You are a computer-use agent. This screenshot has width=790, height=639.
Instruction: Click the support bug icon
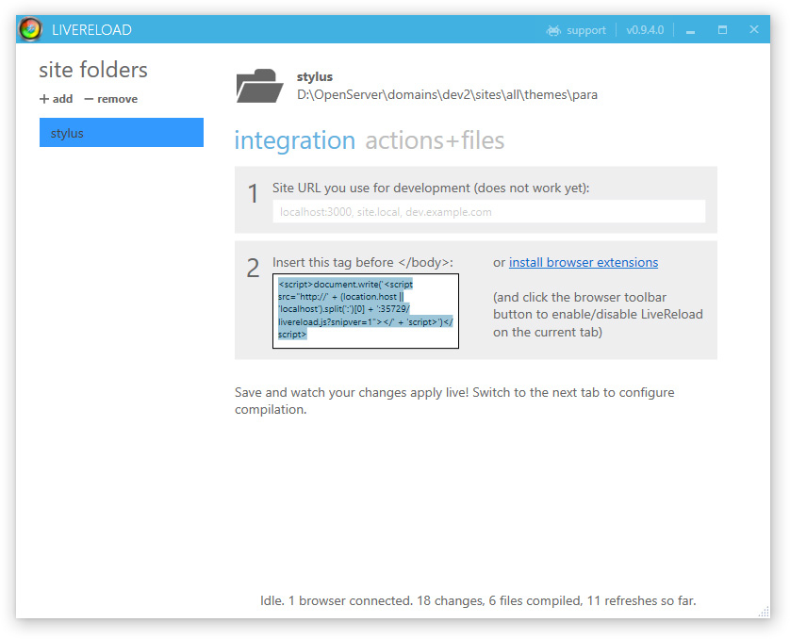(x=553, y=30)
